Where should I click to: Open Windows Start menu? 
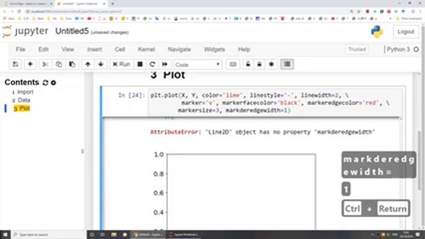[x=5, y=234]
